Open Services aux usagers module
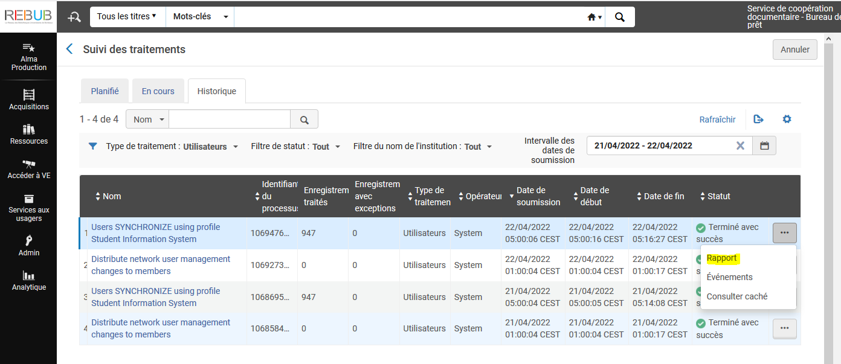841x364 pixels. click(x=28, y=208)
